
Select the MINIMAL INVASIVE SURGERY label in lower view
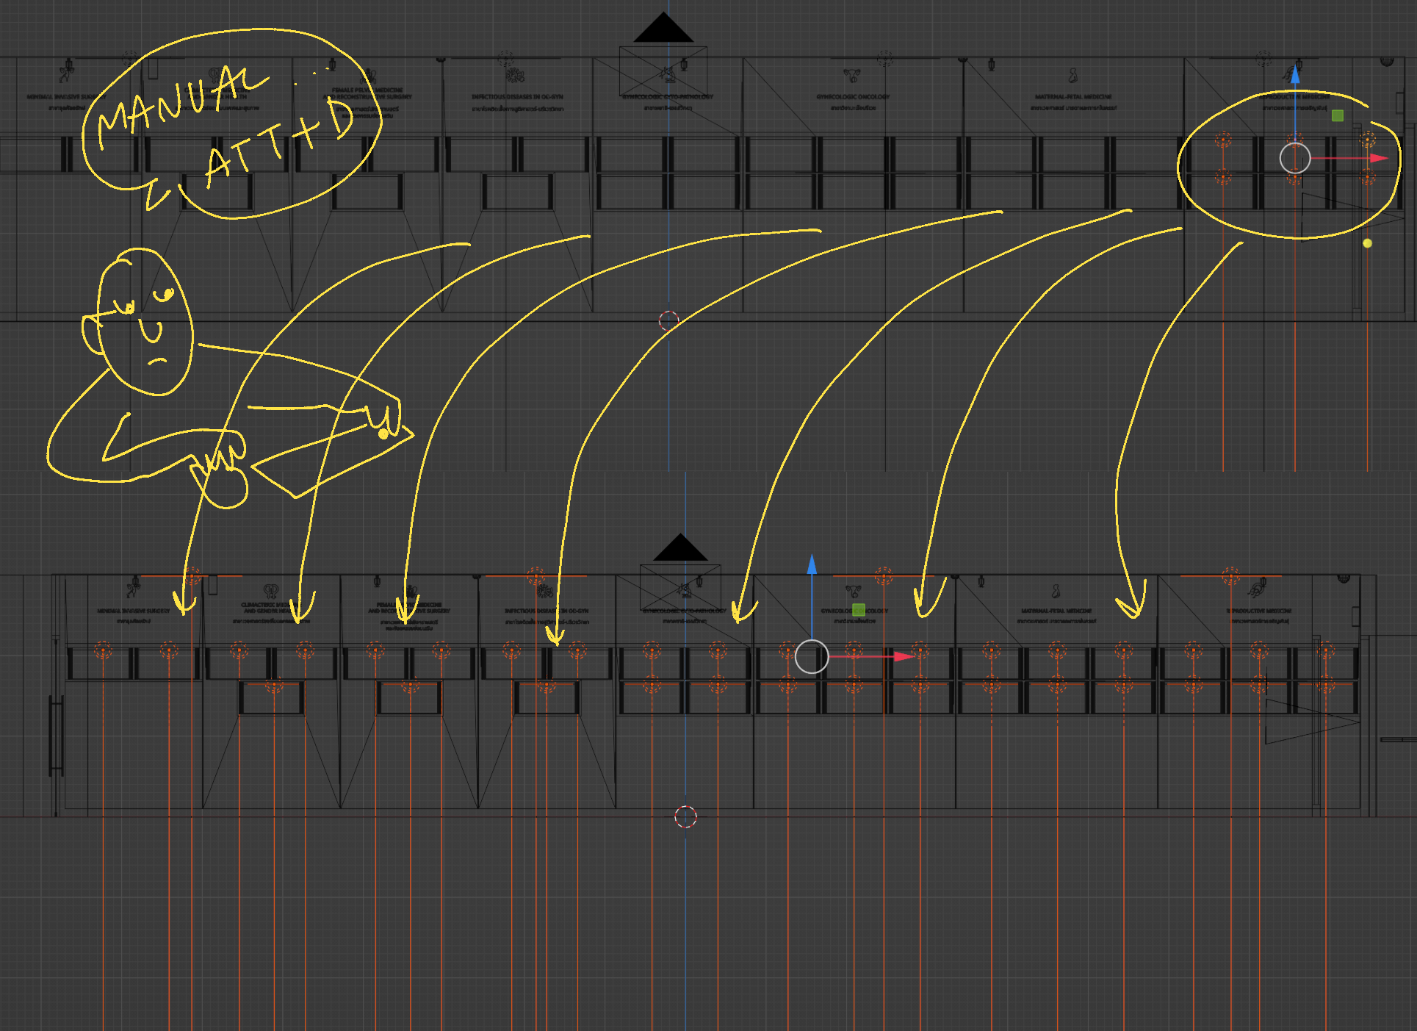pos(133,611)
